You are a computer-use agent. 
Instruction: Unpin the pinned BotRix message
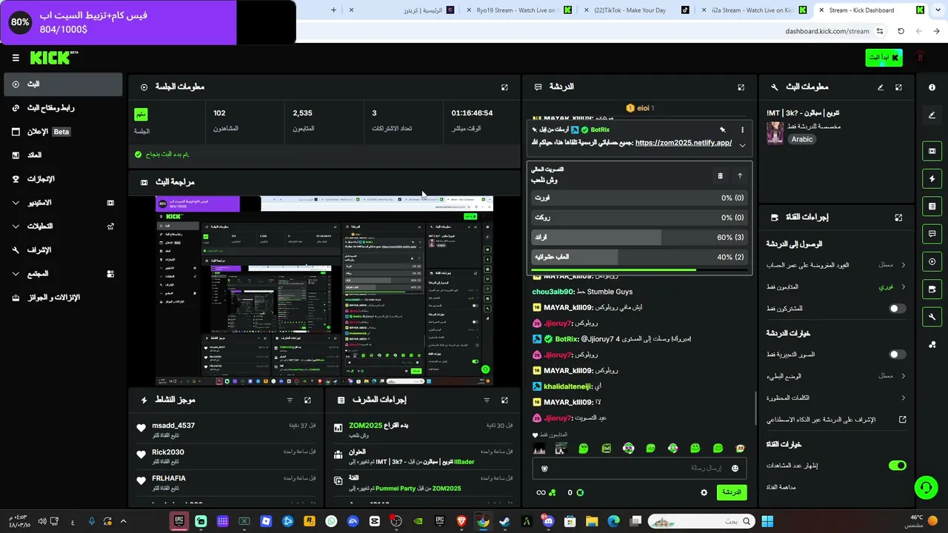[723, 130]
